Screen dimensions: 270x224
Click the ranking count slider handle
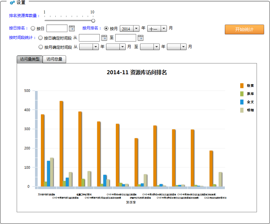click(93, 21)
